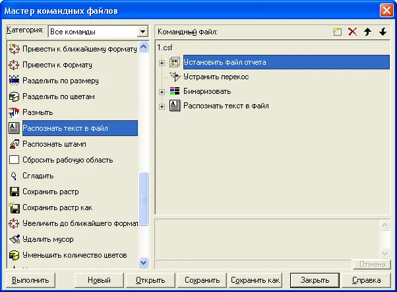Screen dimensions: 397x292
Task: Expand the Бинаризовать tree node
Action: tap(162, 91)
